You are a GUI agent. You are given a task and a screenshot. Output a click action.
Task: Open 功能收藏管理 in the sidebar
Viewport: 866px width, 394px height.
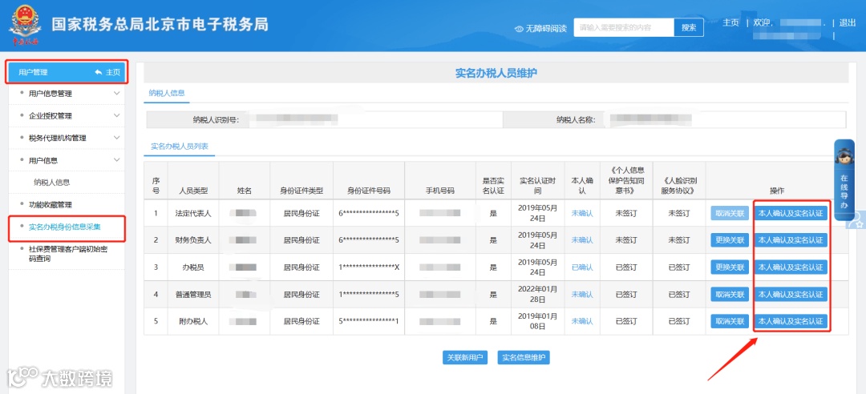(x=51, y=205)
